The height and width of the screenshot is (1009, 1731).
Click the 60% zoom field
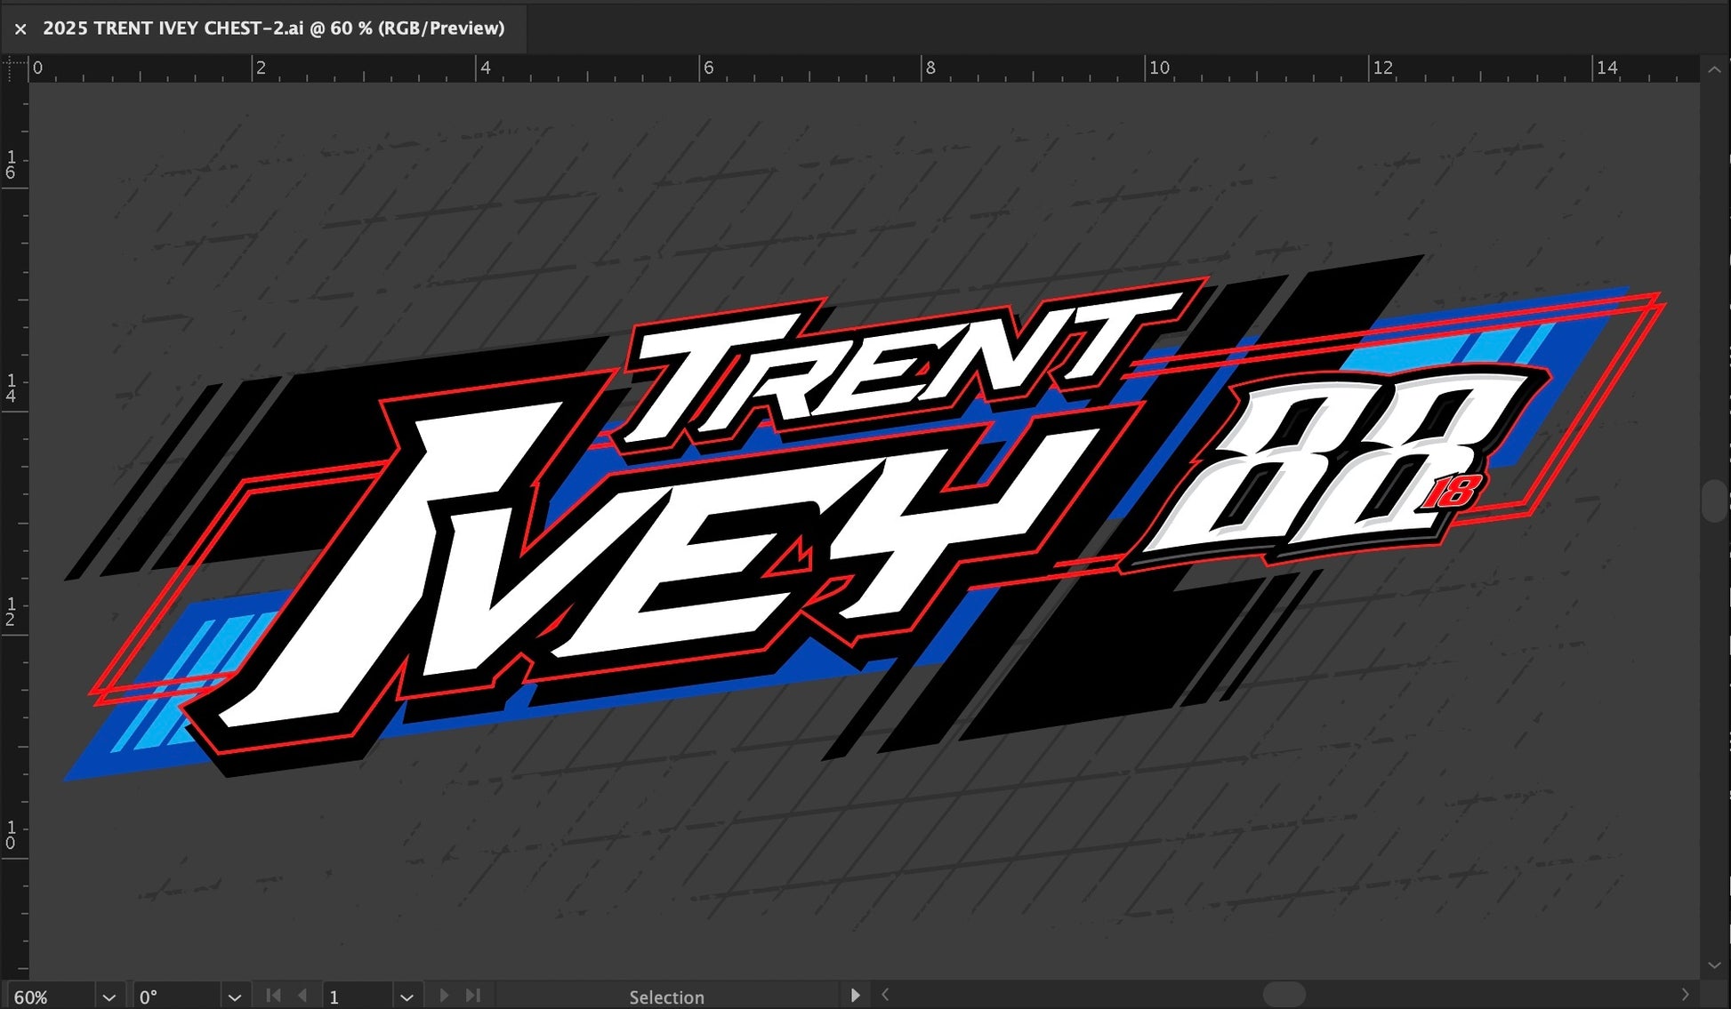tap(49, 997)
